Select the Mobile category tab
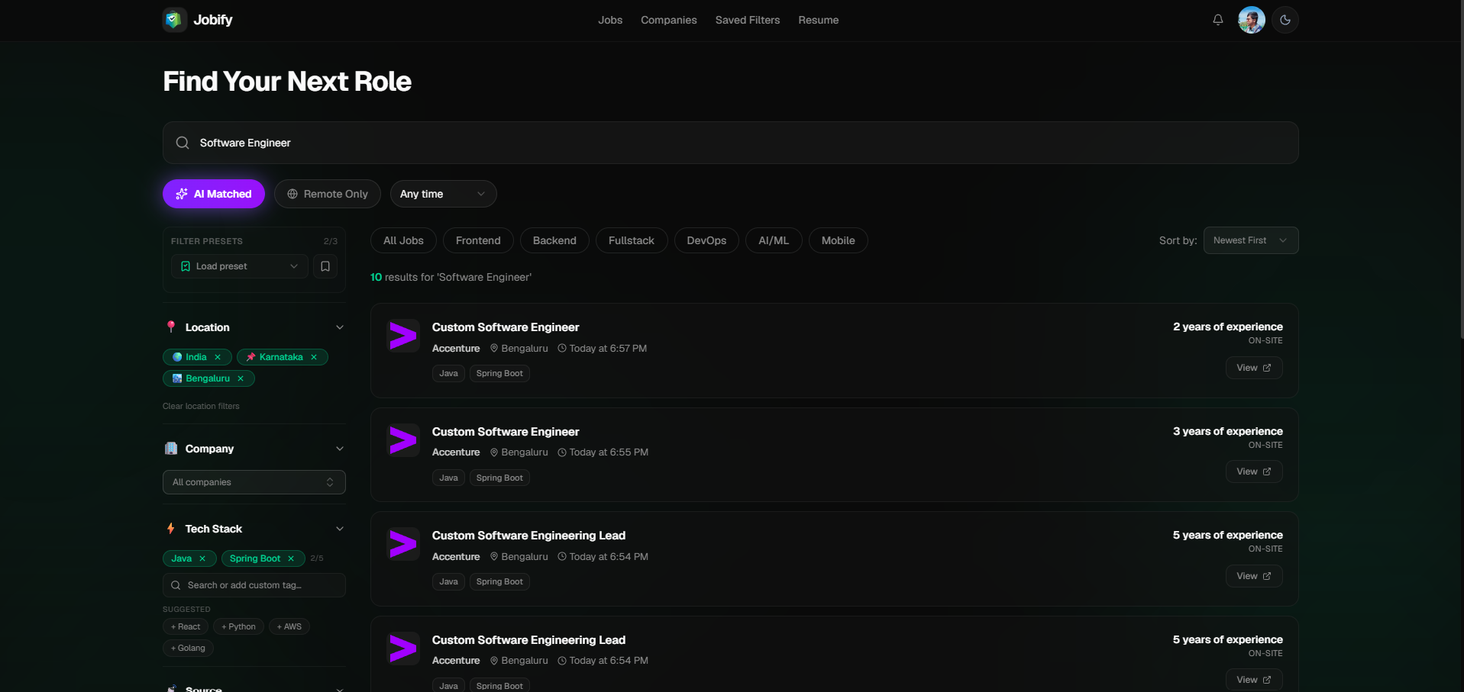The width and height of the screenshot is (1464, 692). tap(839, 240)
